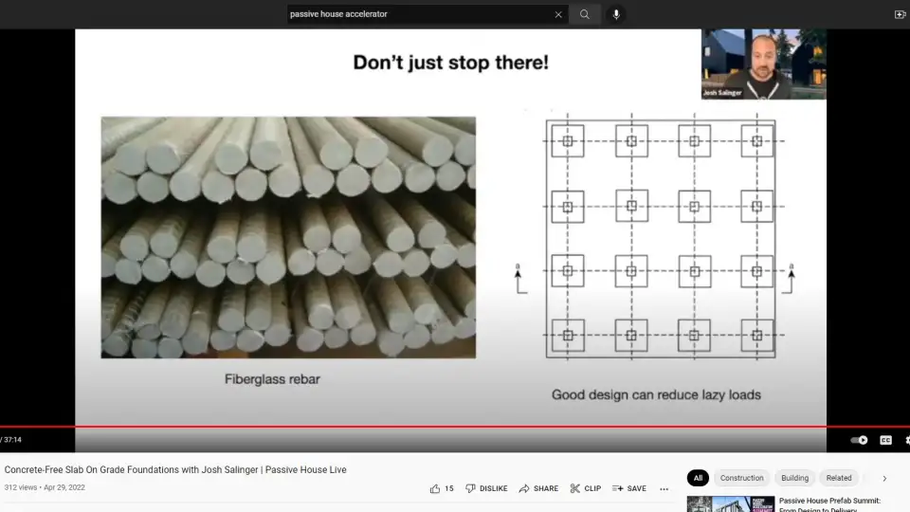
Task: Share the video
Action: (x=537, y=488)
